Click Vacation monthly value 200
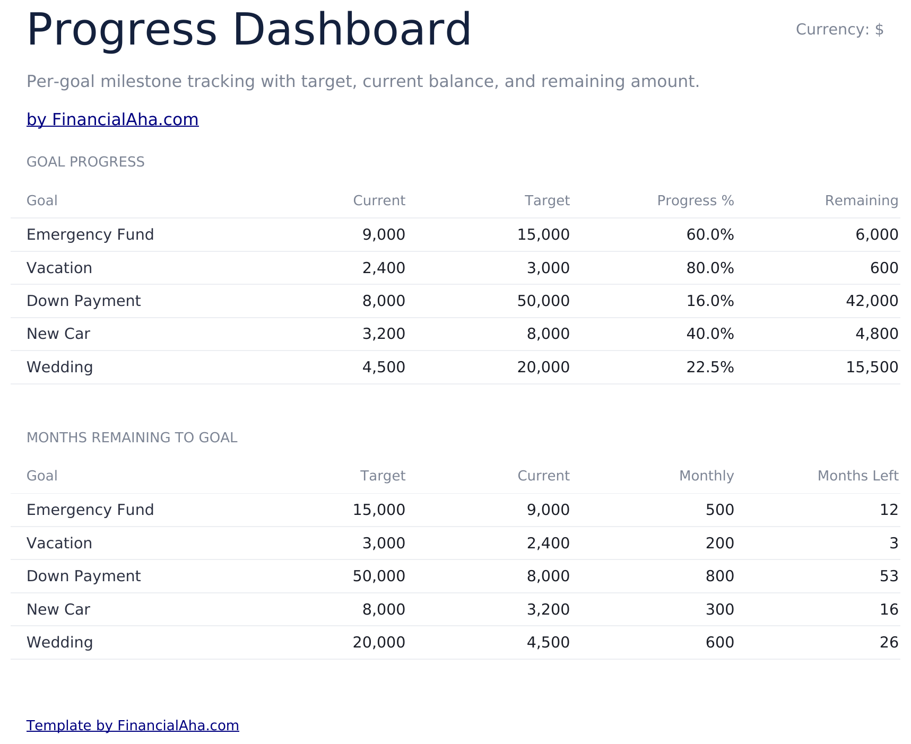This screenshot has width=911, height=744. (x=719, y=543)
